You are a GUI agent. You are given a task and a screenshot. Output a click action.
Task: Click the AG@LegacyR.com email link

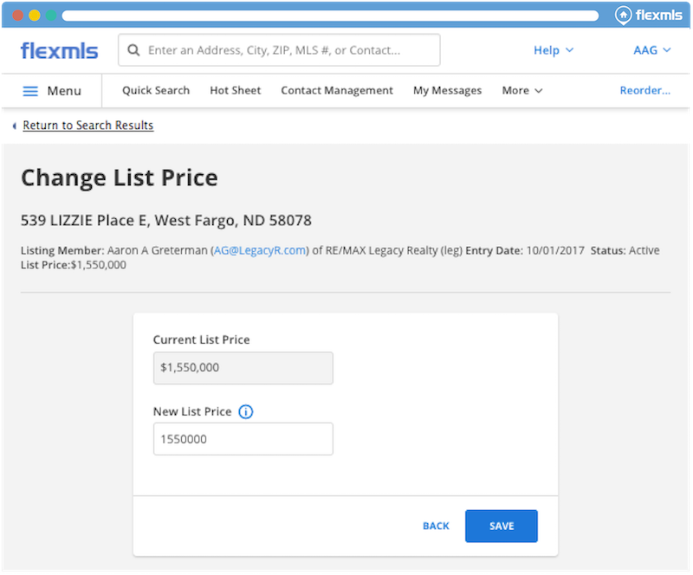pyautogui.click(x=259, y=251)
